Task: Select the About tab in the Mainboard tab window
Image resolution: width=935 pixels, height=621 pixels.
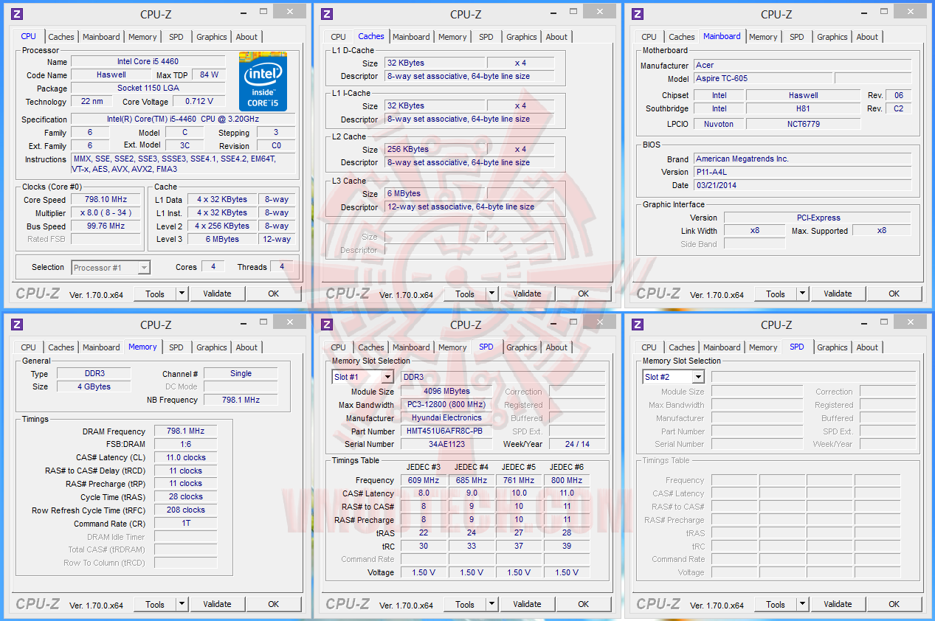Action: point(867,37)
